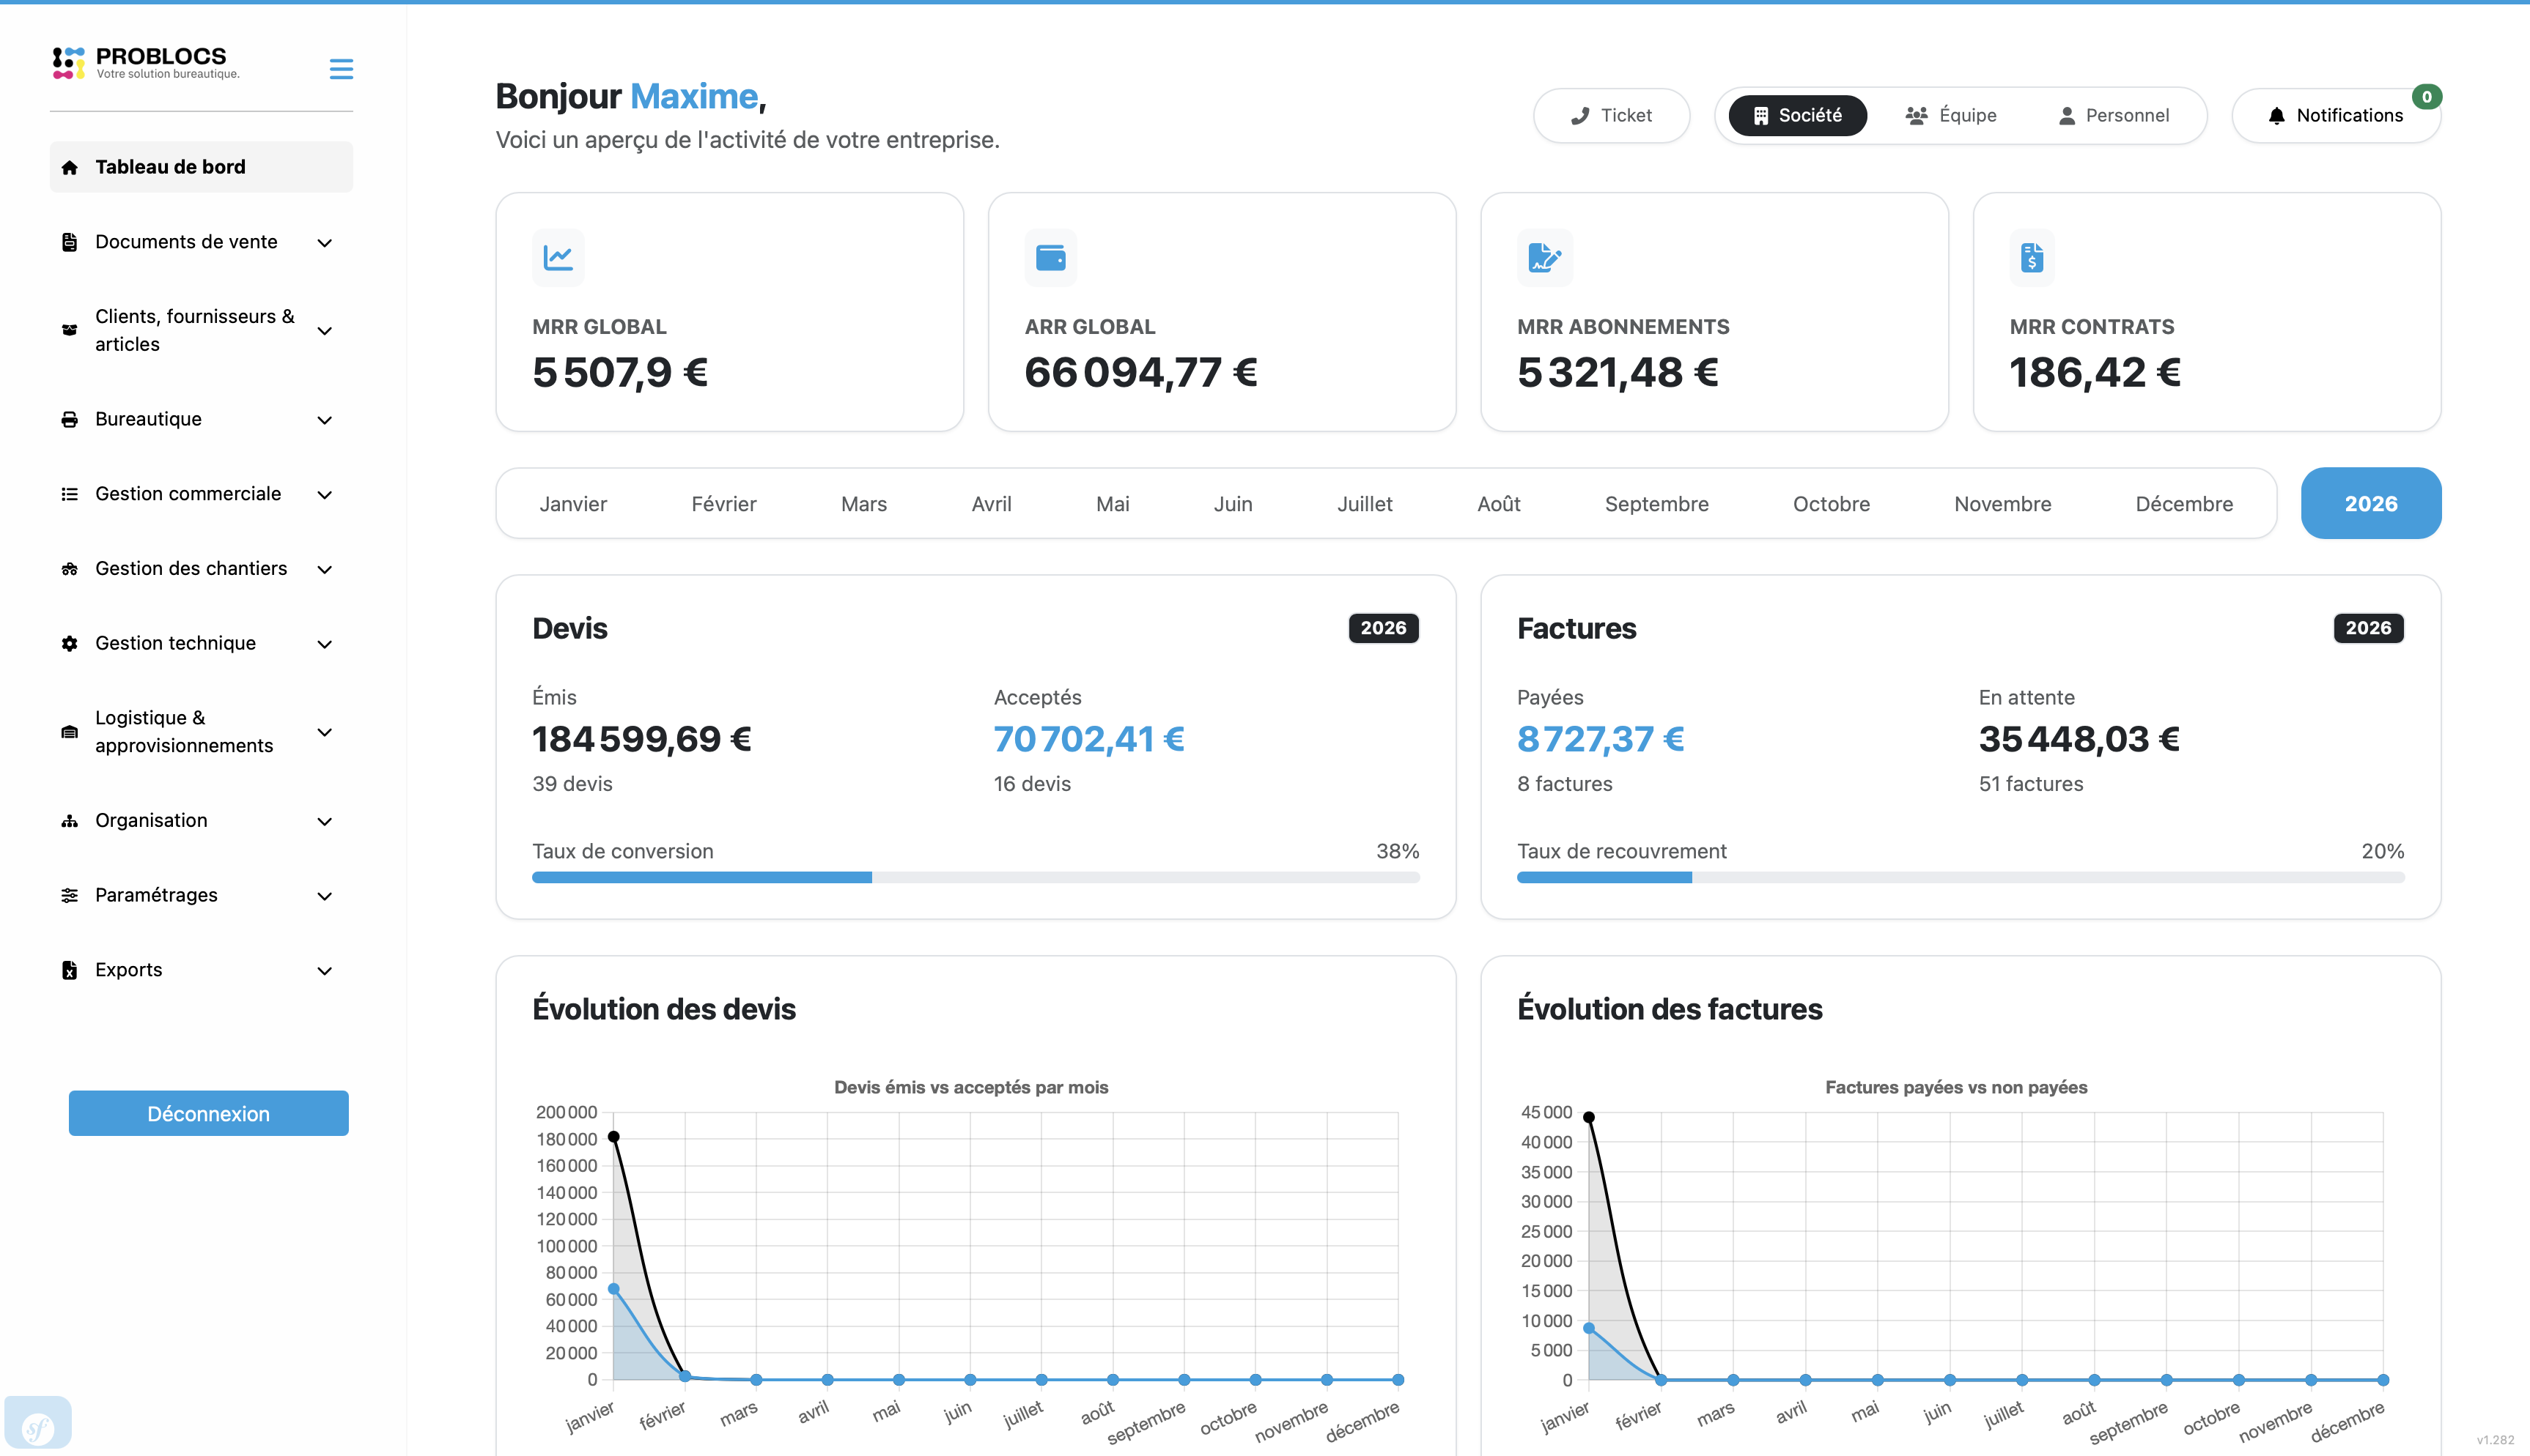Viewport: 2530px width, 1456px height.
Task: Click the ARR Global wallet icon
Action: click(x=1052, y=257)
